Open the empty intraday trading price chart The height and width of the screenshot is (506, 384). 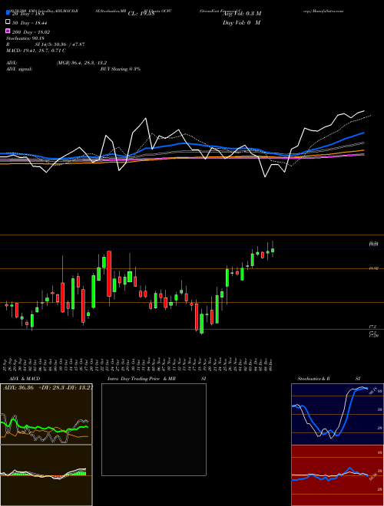154,429
